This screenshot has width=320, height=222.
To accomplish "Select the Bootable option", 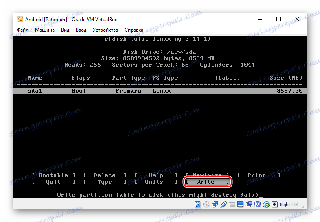I will (53, 175).
